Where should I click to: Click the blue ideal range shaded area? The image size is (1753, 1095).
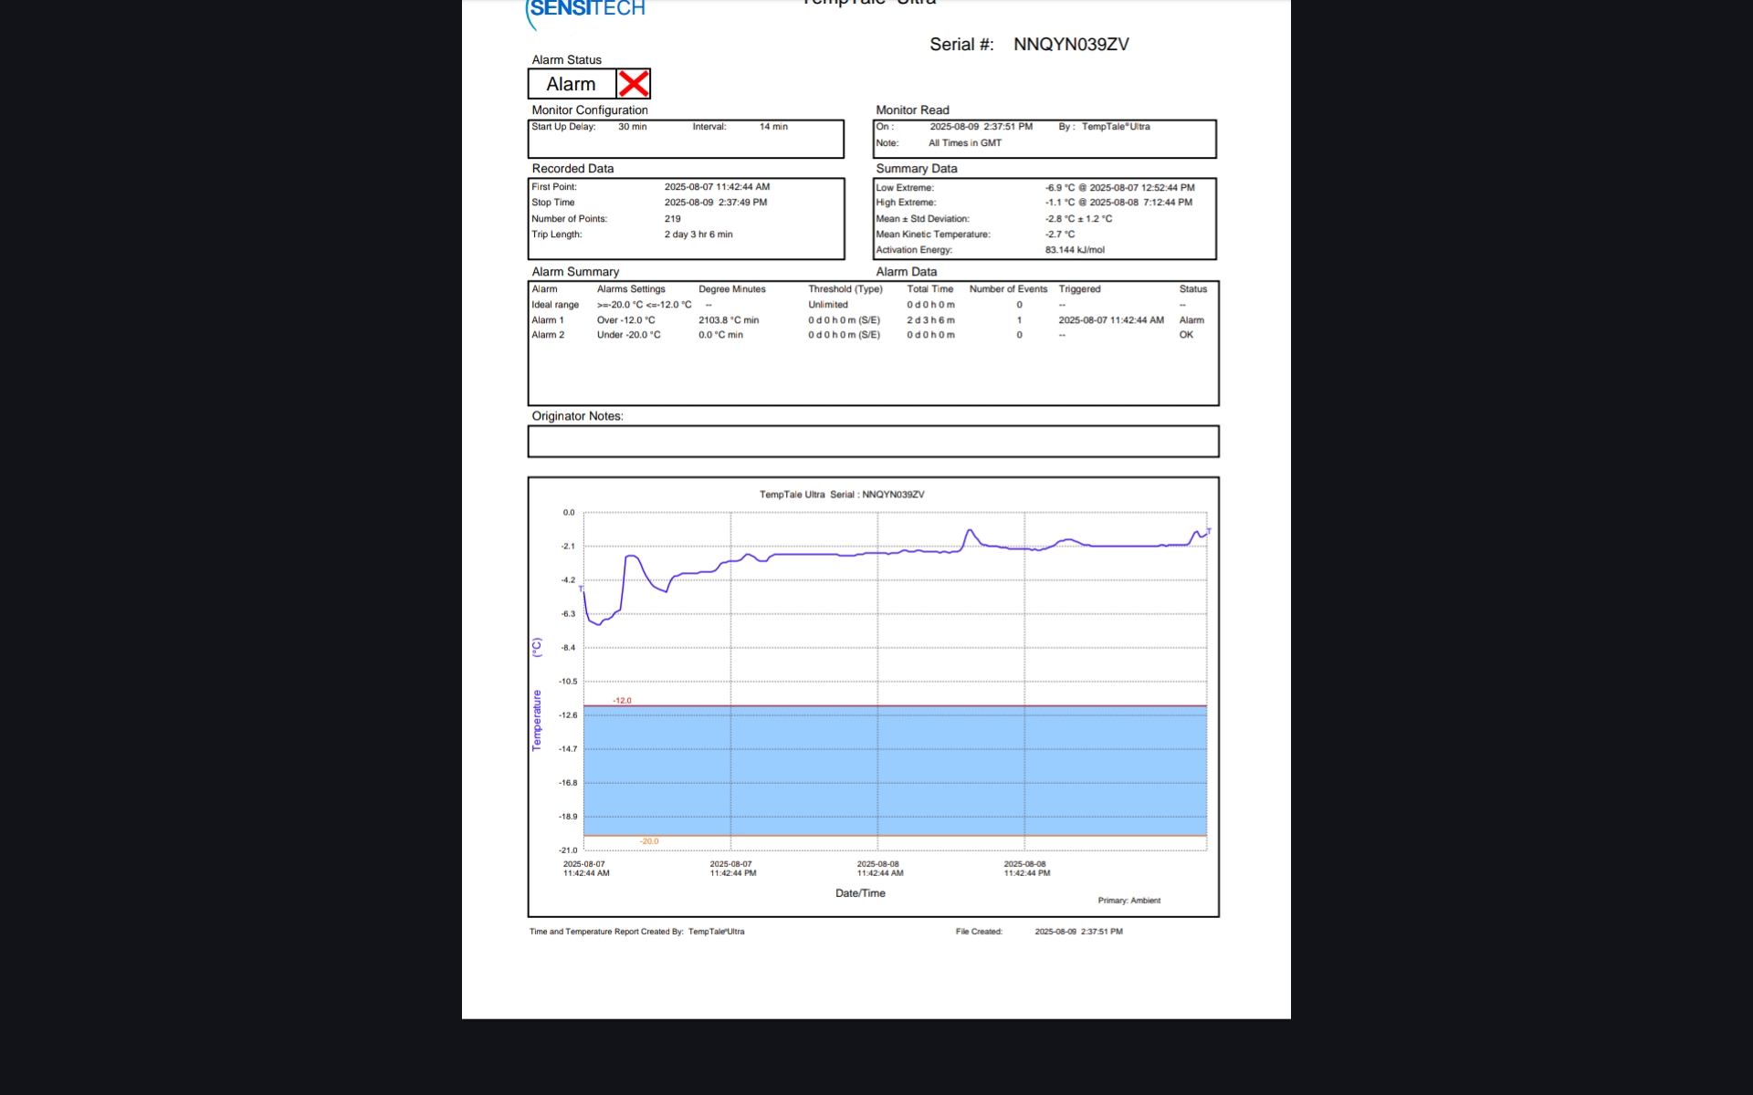coord(895,771)
